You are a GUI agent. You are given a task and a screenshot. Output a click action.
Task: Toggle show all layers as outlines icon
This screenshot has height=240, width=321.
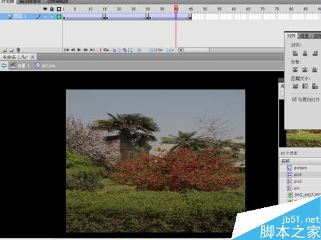(59, 9)
